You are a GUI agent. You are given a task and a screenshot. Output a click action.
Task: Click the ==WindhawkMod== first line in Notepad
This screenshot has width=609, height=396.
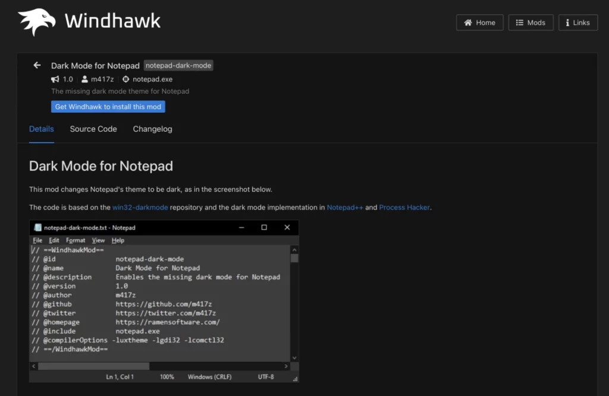pyautogui.click(x=68, y=250)
